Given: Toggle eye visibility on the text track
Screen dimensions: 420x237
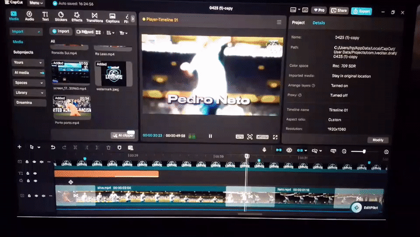Looking at the screenshot, I should click(x=35, y=174).
